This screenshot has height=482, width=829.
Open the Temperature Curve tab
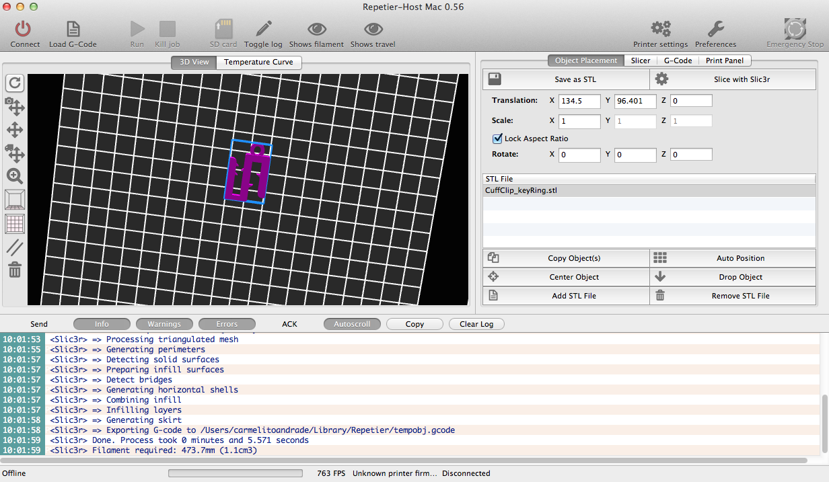click(x=259, y=62)
